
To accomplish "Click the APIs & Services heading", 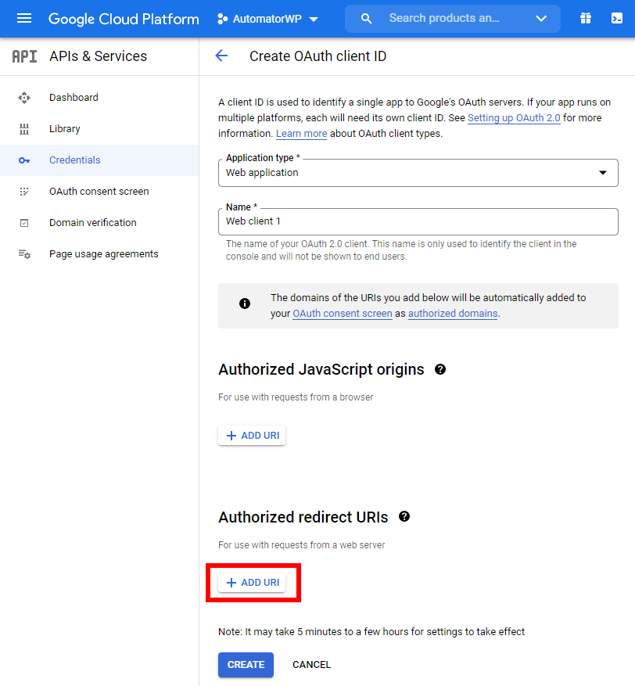I will click(99, 56).
